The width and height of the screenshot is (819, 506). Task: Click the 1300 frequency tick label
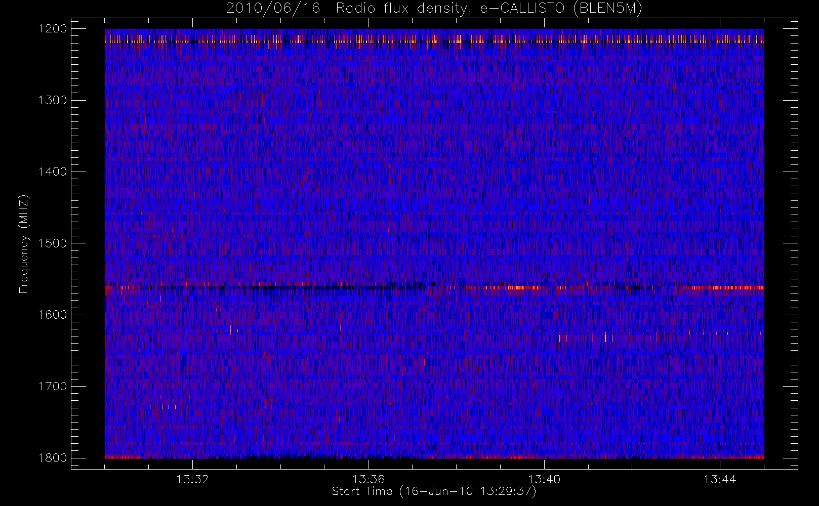click(53, 100)
